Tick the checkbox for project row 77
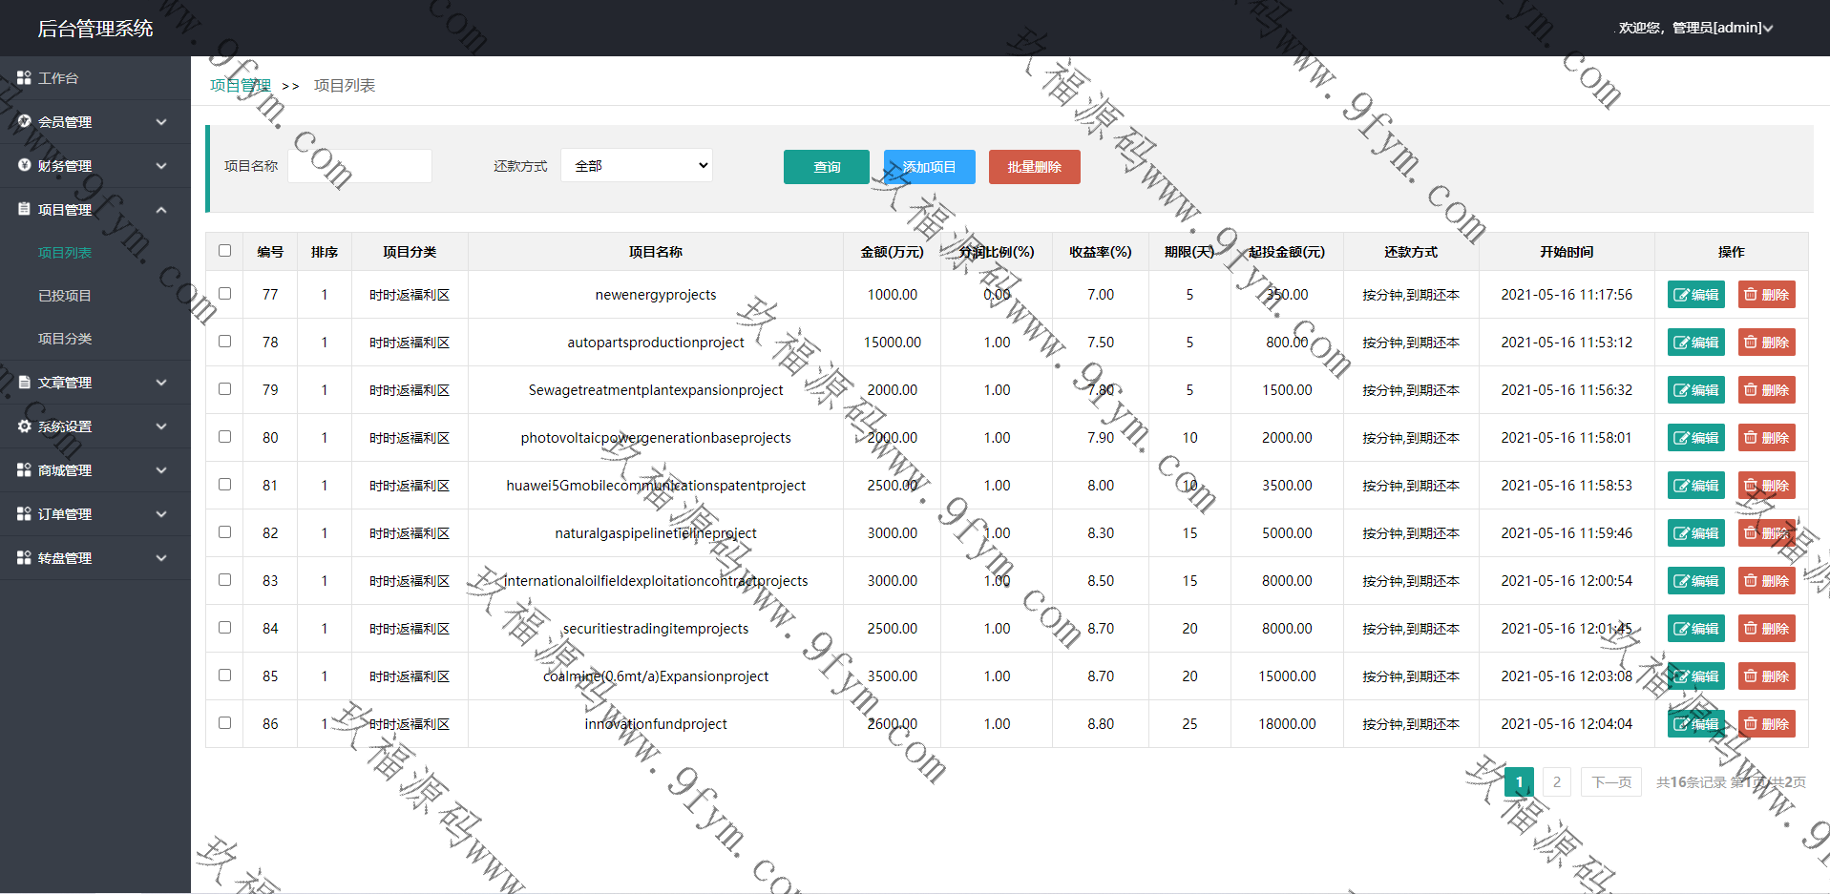The image size is (1830, 894). 224,294
